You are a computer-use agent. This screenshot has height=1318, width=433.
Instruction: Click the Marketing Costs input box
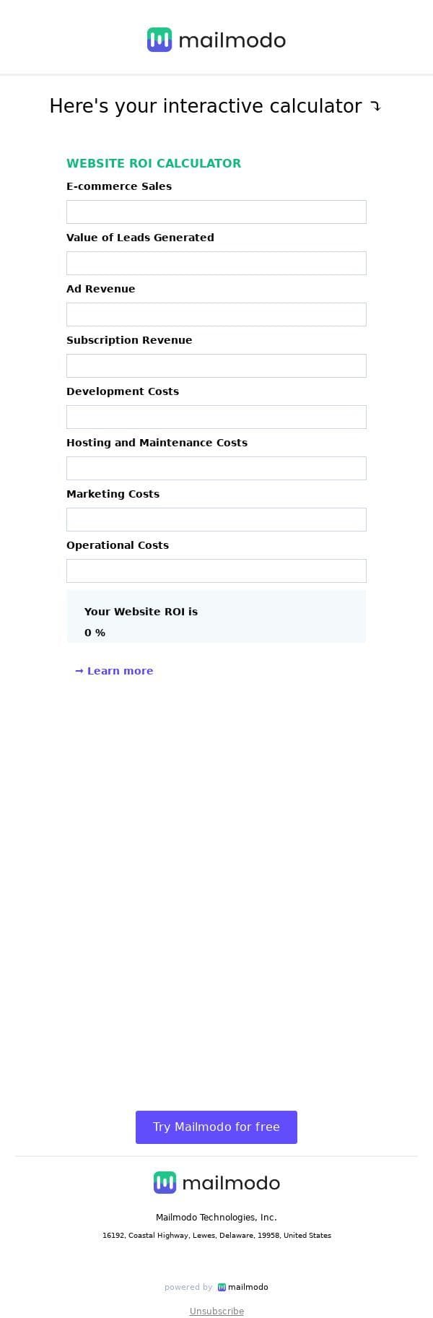(216, 520)
